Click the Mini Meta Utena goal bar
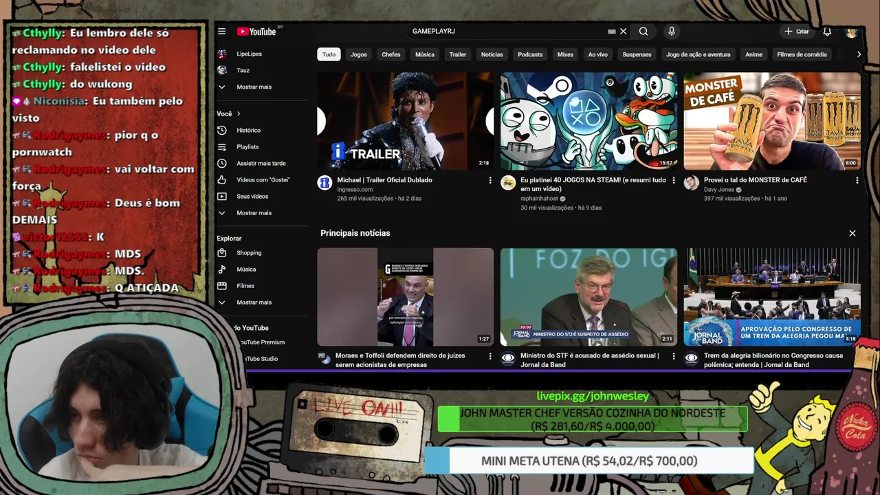This screenshot has height=495, width=880. click(589, 461)
